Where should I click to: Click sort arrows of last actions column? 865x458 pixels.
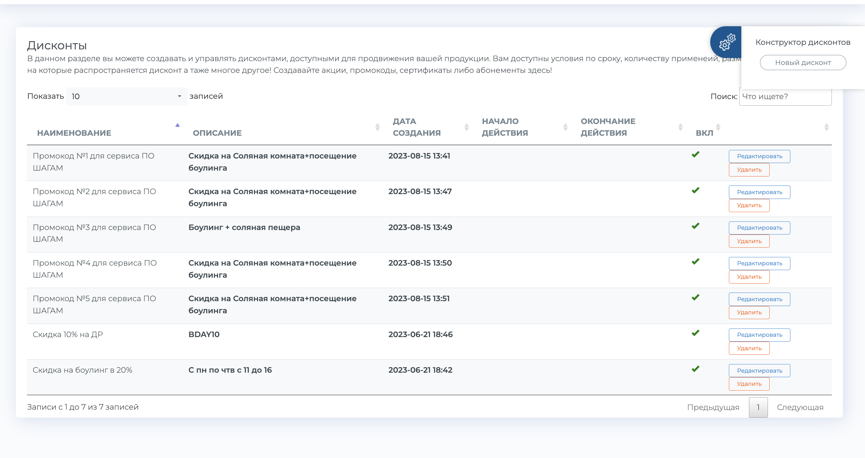point(826,127)
